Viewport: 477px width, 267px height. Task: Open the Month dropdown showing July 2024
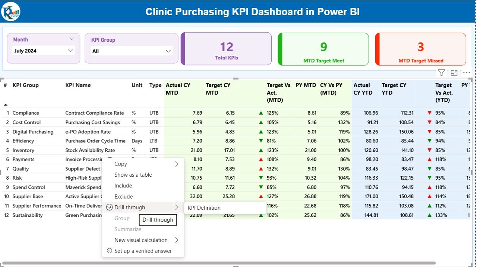[44, 51]
